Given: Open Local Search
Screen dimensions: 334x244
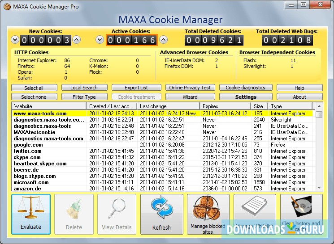Looking at the screenshot, I should point(84,88).
